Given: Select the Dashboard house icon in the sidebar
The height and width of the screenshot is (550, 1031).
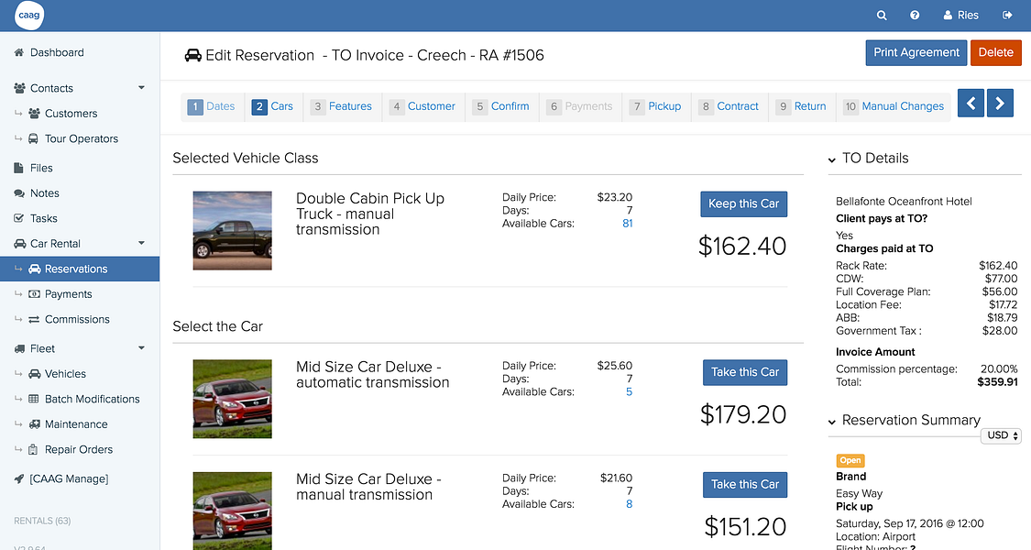Looking at the screenshot, I should pyautogui.click(x=17, y=52).
